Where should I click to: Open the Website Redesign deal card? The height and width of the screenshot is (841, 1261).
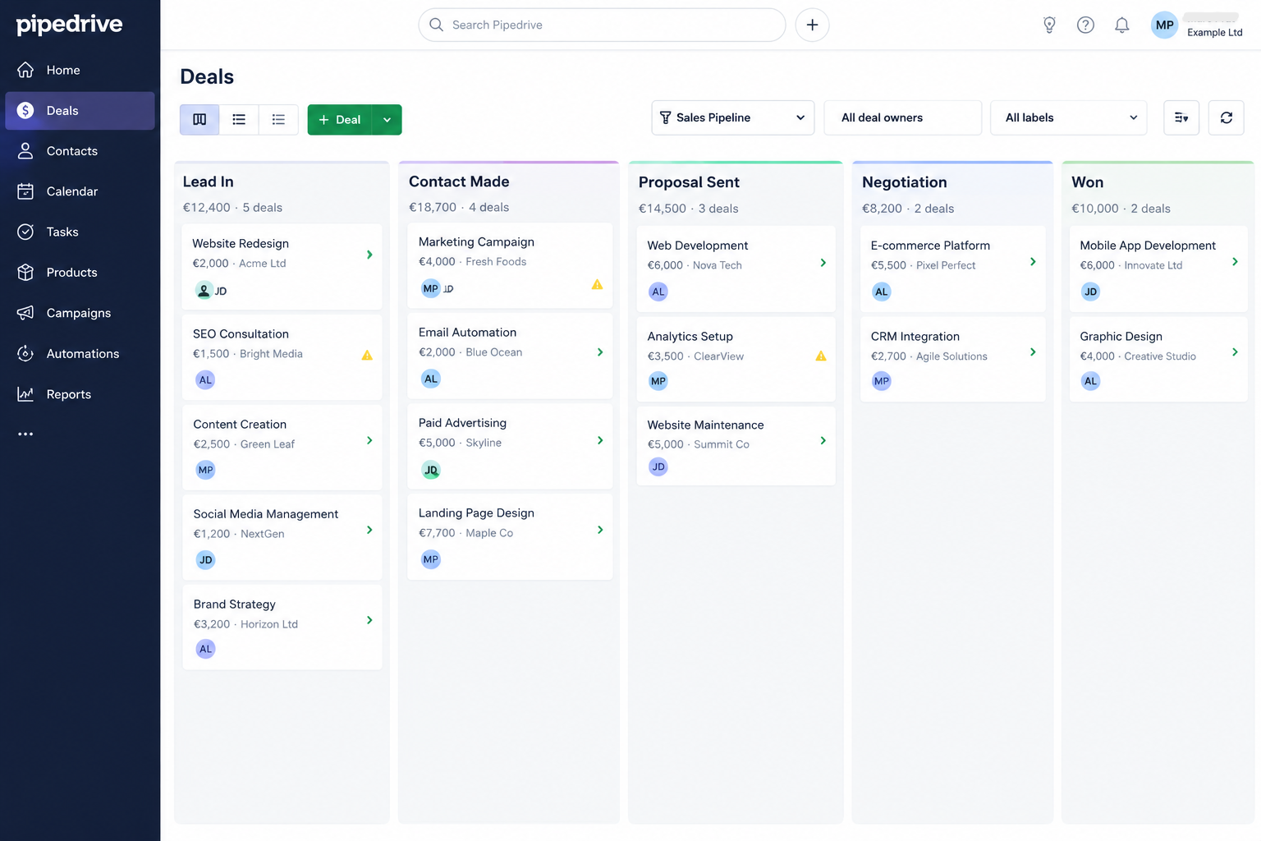[282, 267]
